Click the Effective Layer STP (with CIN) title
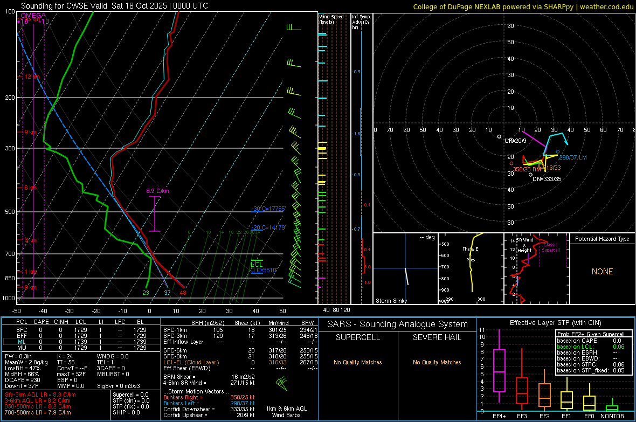The image size is (636, 422). pyautogui.click(x=555, y=323)
